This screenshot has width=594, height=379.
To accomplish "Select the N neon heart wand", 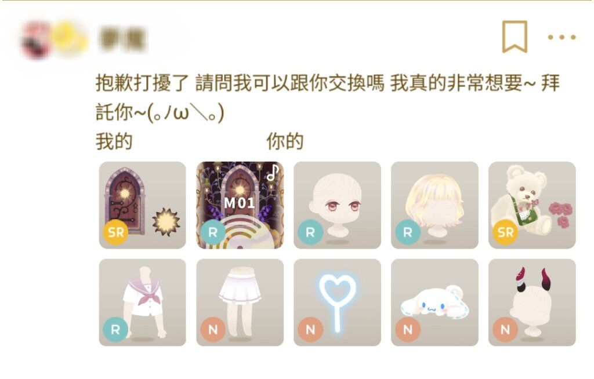I will (337, 303).
